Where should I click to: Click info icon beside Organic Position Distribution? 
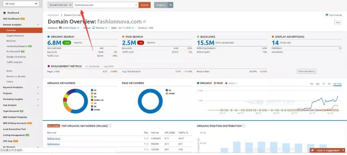coord(244,126)
